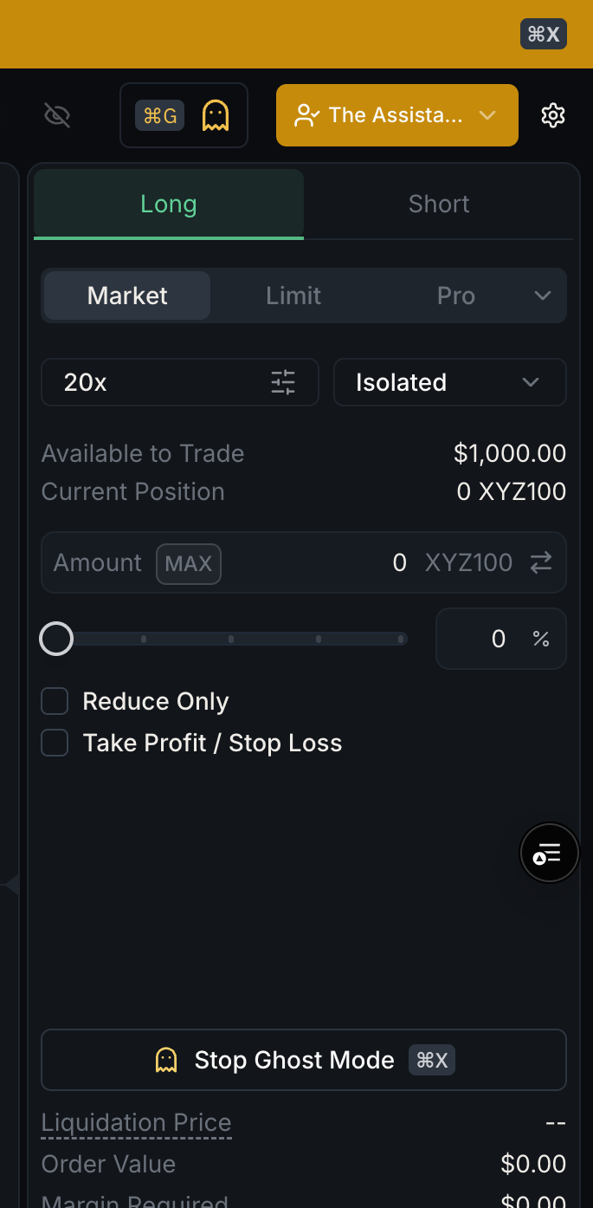Swap amount currency with arrows icon
Viewport: 593px width, 1208px height.
541,563
